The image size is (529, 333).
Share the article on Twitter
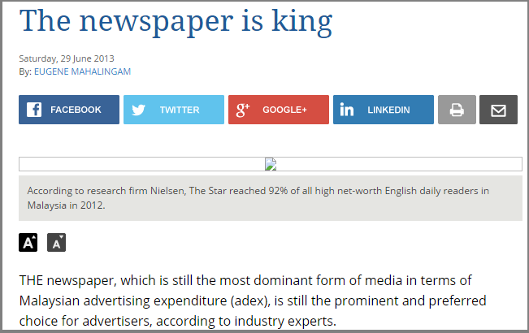point(174,110)
